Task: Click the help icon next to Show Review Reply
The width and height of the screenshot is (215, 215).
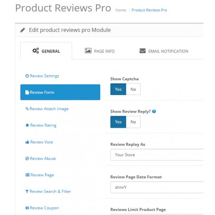Action: [154, 111]
